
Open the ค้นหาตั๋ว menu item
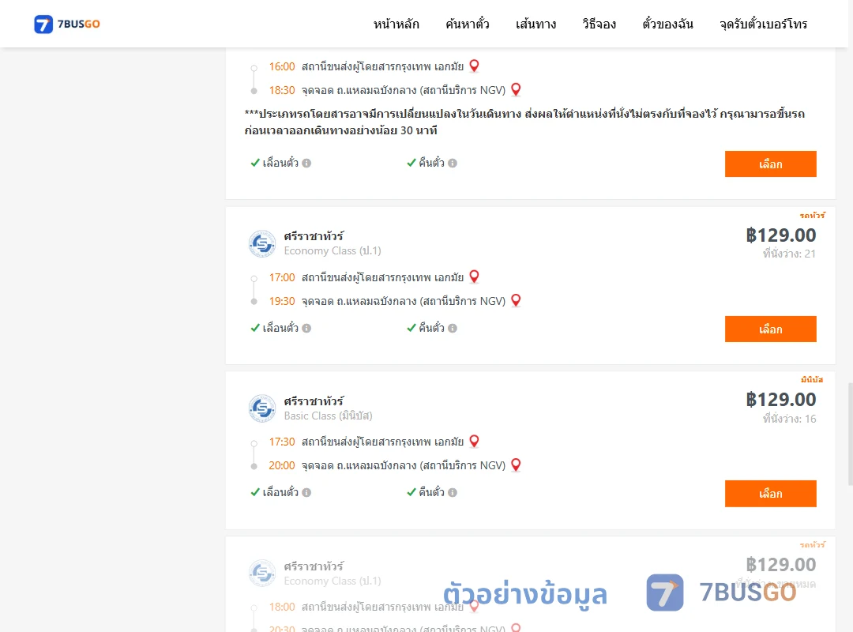(x=468, y=24)
